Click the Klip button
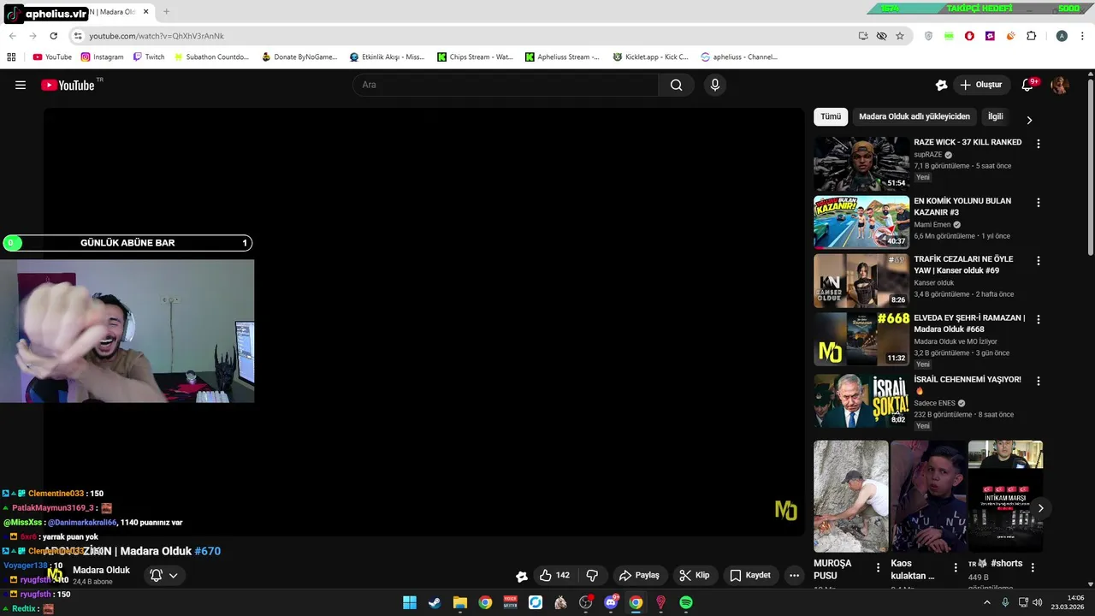The width and height of the screenshot is (1095, 616). coord(694,575)
